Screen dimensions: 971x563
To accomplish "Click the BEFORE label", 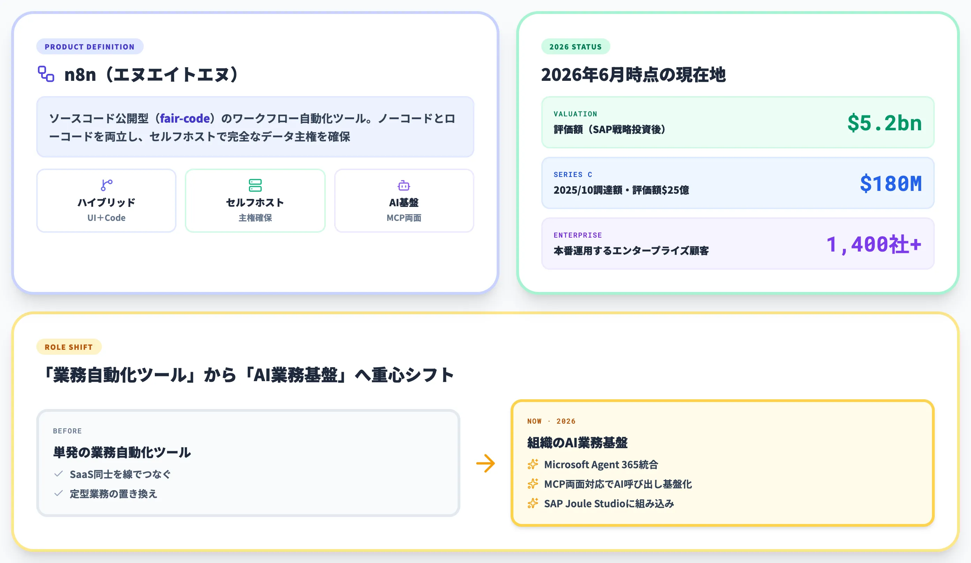I will pyautogui.click(x=67, y=431).
